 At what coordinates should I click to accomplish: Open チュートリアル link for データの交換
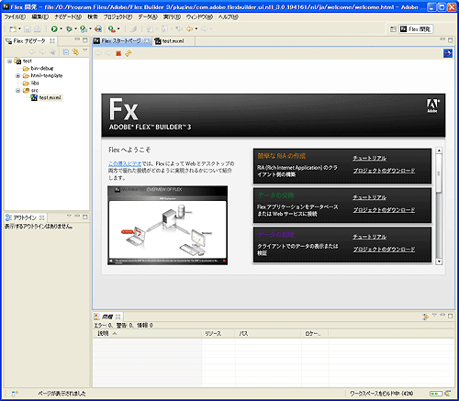pos(370,197)
